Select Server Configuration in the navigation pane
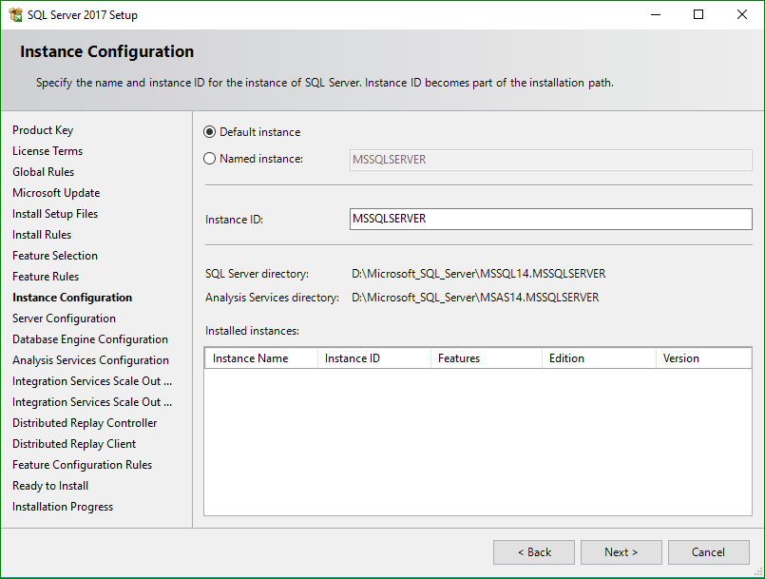The height and width of the screenshot is (579, 765). pyautogui.click(x=64, y=318)
